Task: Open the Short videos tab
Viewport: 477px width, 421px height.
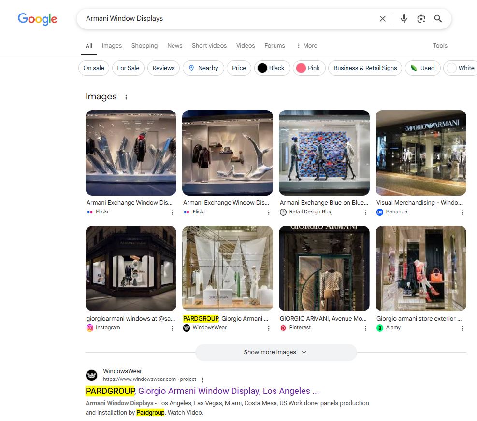Action: [x=209, y=45]
